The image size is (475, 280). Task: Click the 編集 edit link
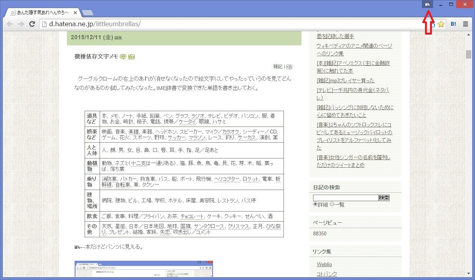118,38
